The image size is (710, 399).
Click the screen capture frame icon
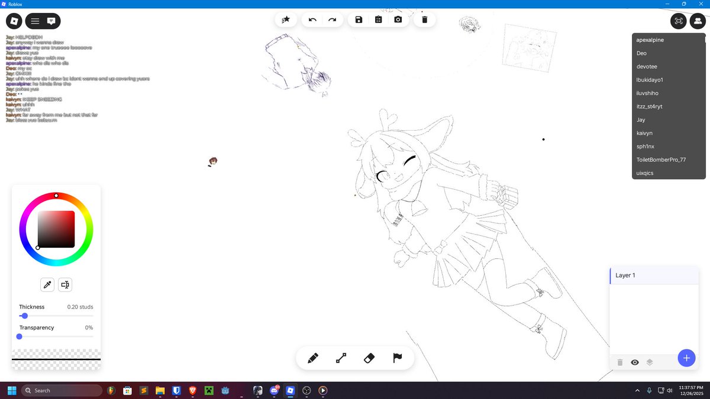(x=679, y=21)
